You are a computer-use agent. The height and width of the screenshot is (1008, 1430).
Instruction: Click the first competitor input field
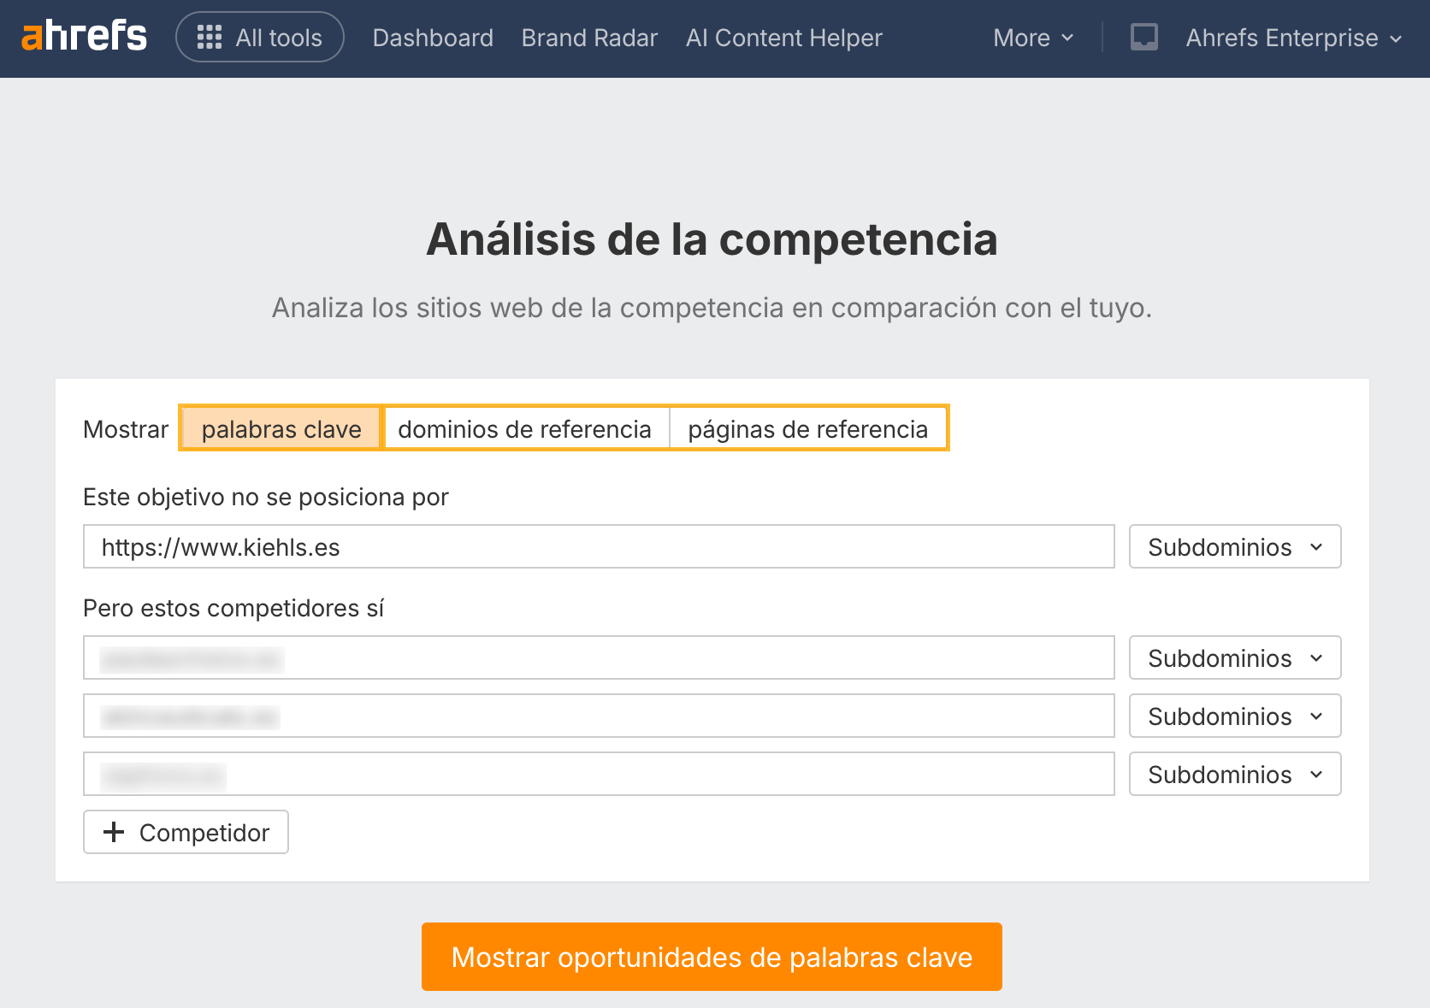599,657
